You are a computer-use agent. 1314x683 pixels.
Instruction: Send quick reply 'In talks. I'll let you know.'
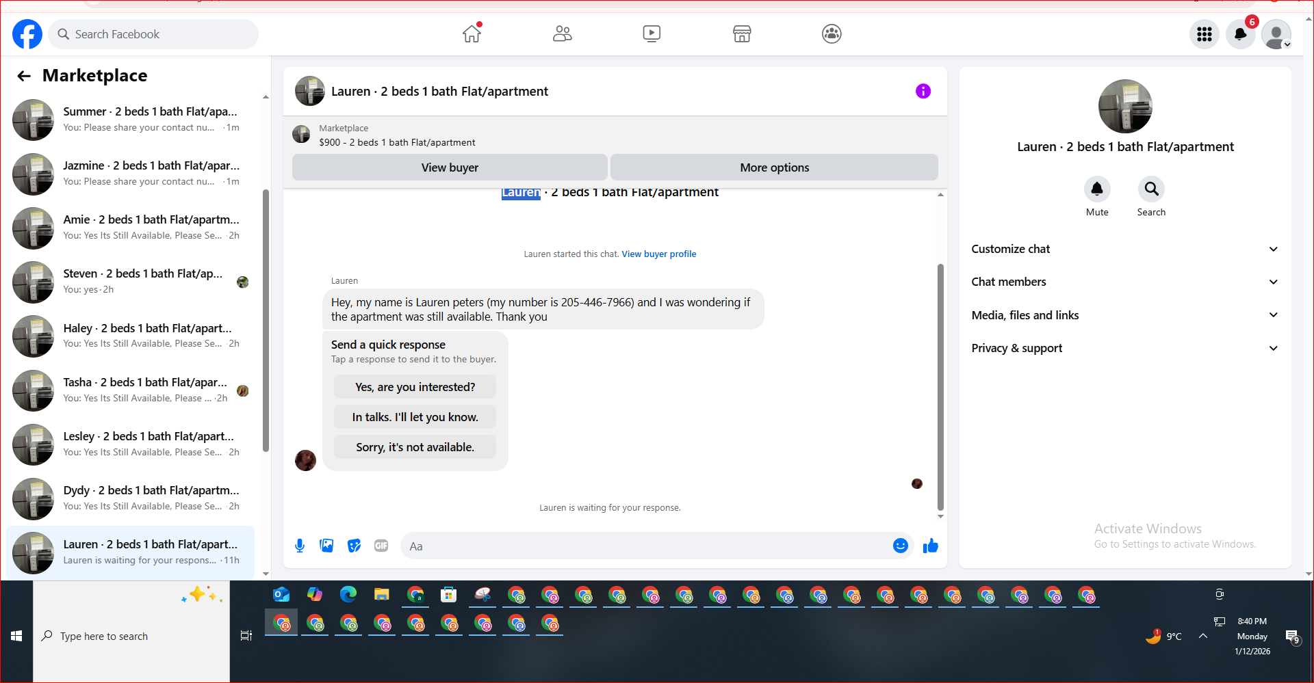pos(415,417)
